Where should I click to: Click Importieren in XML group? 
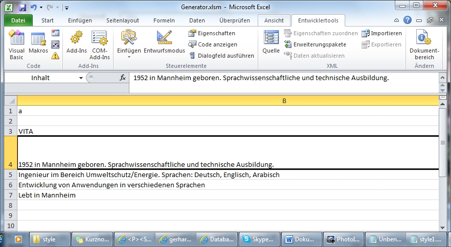pyautogui.click(x=382, y=33)
